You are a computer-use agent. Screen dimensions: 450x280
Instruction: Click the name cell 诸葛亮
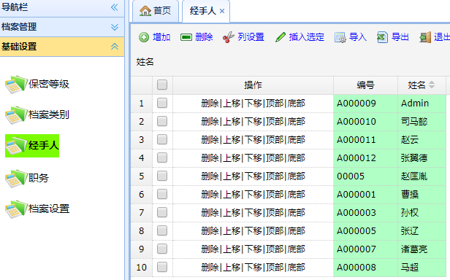tap(422, 249)
